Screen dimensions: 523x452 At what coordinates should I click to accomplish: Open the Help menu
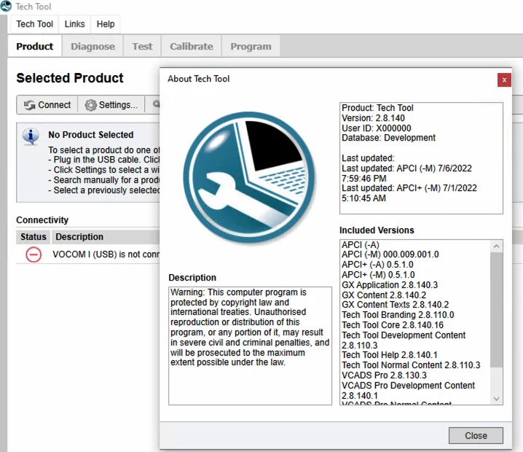[106, 24]
